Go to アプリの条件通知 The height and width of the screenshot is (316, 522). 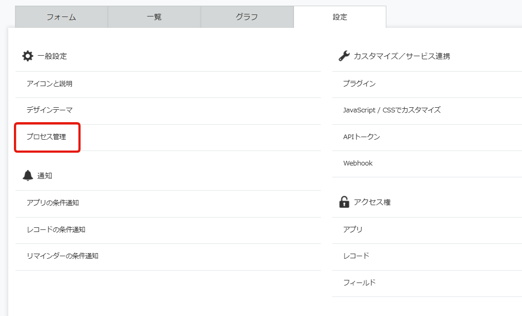[x=53, y=203]
